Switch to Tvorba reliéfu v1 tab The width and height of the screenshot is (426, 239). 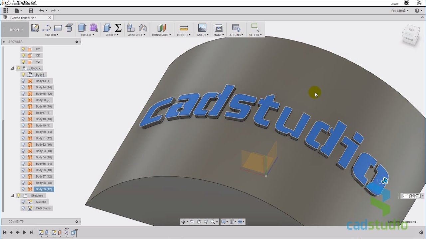coord(23,18)
